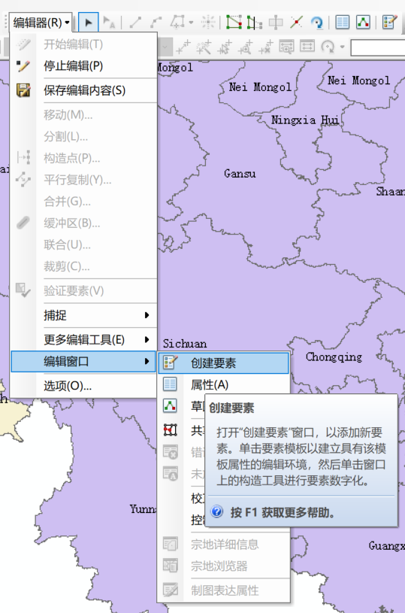
Task: Select the Edit tool arrow icon
Action: 88,23
